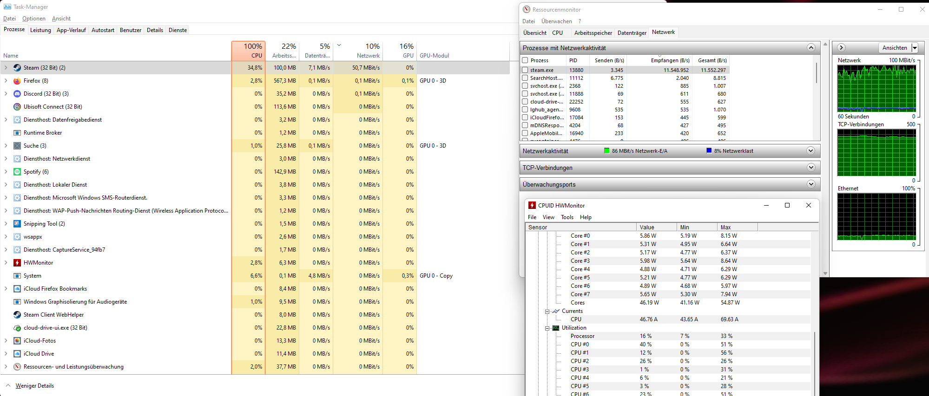This screenshot has height=396, width=929.
Task: Click the Suche process icon
Action: tap(17, 146)
